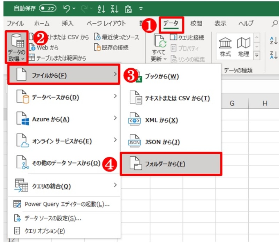Choose ブックから(W) in the submenu

[x=171, y=76]
